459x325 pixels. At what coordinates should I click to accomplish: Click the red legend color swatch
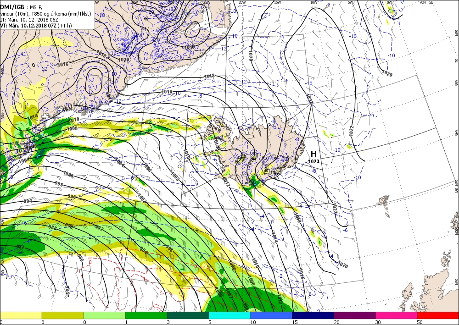click(438, 315)
